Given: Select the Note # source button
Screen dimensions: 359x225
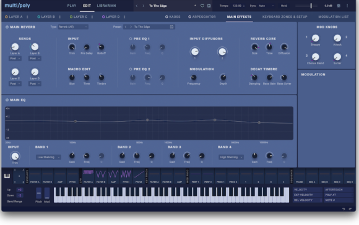Looking at the screenshot, I should (x=339, y=200).
